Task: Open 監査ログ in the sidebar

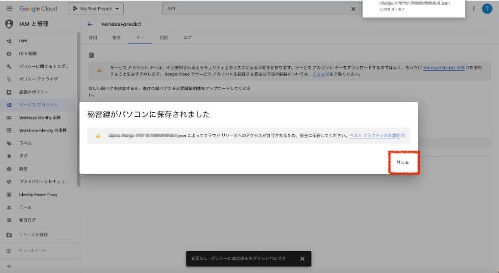Action: point(38,220)
